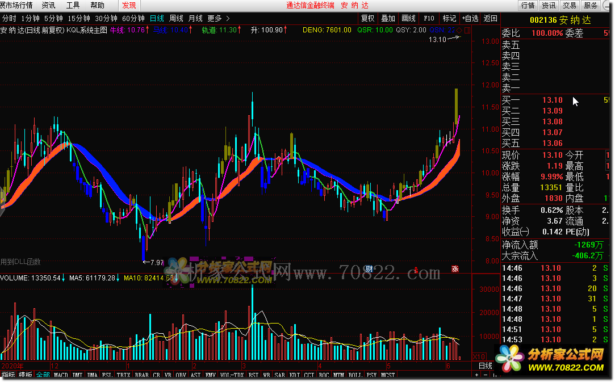
Task: Click the 返回 back button
Action: point(490,18)
